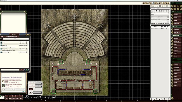The image size is (182, 102).
Task: Open the Books library icon
Action: [x=172, y=21]
